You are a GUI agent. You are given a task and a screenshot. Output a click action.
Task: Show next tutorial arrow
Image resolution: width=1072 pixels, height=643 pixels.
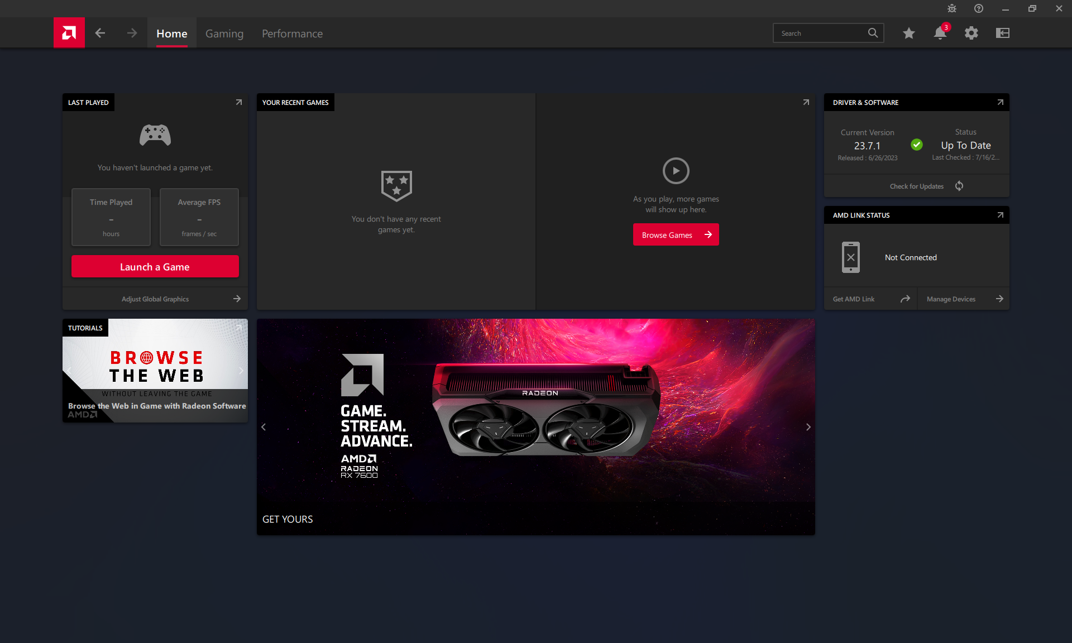click(x=241, y=371)
